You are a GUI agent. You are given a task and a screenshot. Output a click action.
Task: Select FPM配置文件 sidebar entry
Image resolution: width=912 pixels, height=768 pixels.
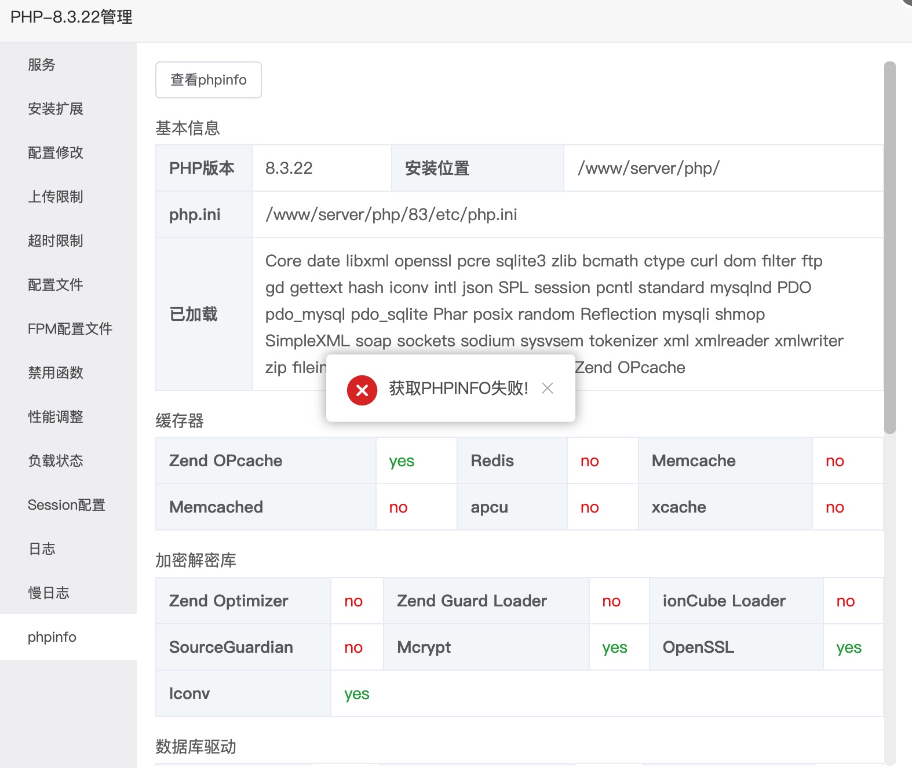point(70,328)
